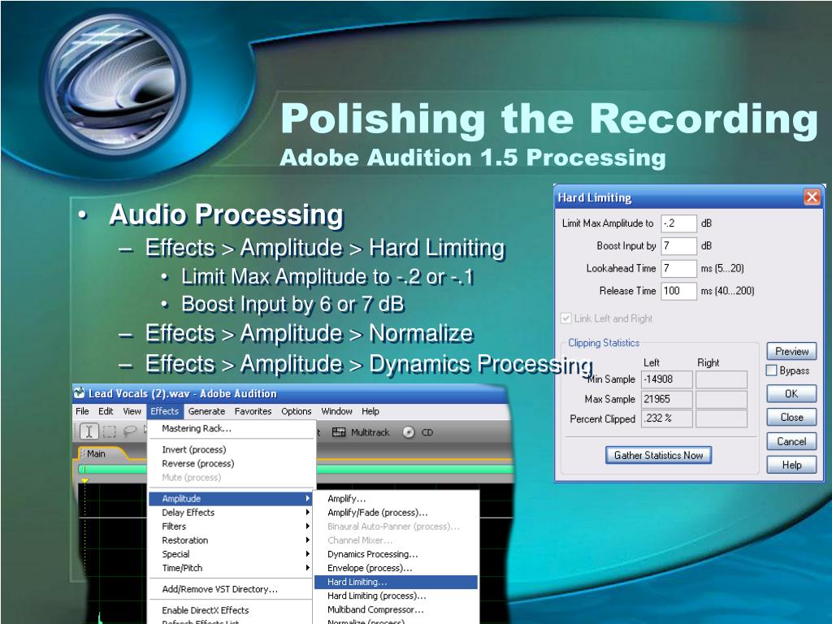
Task: Switch to CD project view
Action: [418, 432]
